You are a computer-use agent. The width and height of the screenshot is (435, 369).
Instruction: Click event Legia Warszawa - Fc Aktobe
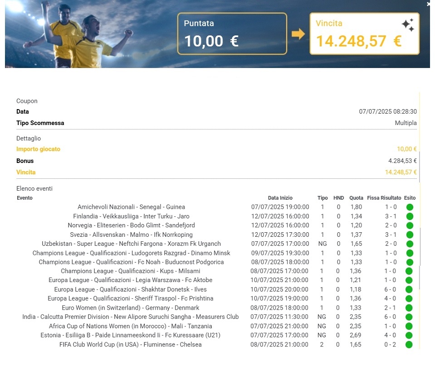(130, 280)
